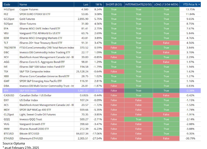This screenshot has width=207, height=149.
Task: Click the INTERMEDIATE(20/50) column header
Action: point(138,5)
